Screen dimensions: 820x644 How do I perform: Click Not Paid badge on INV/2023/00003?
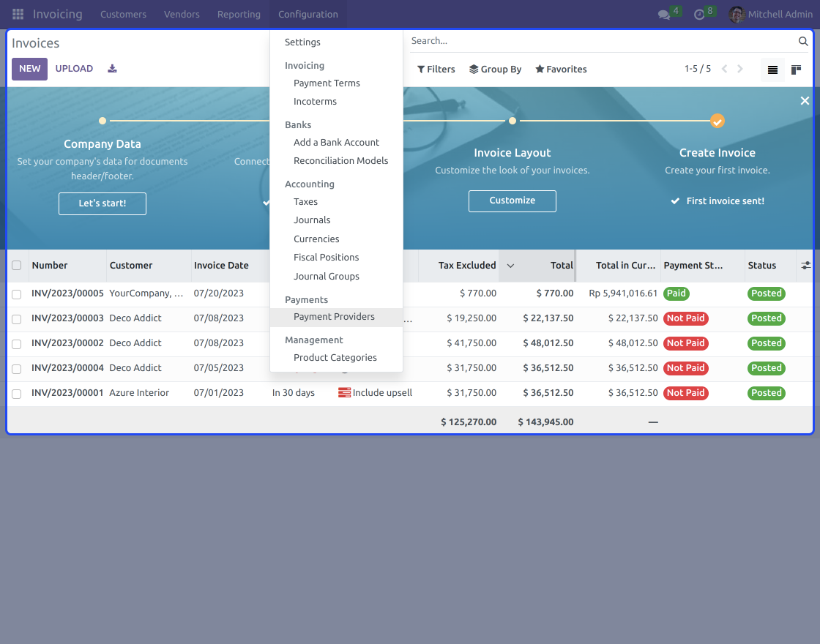685,318
